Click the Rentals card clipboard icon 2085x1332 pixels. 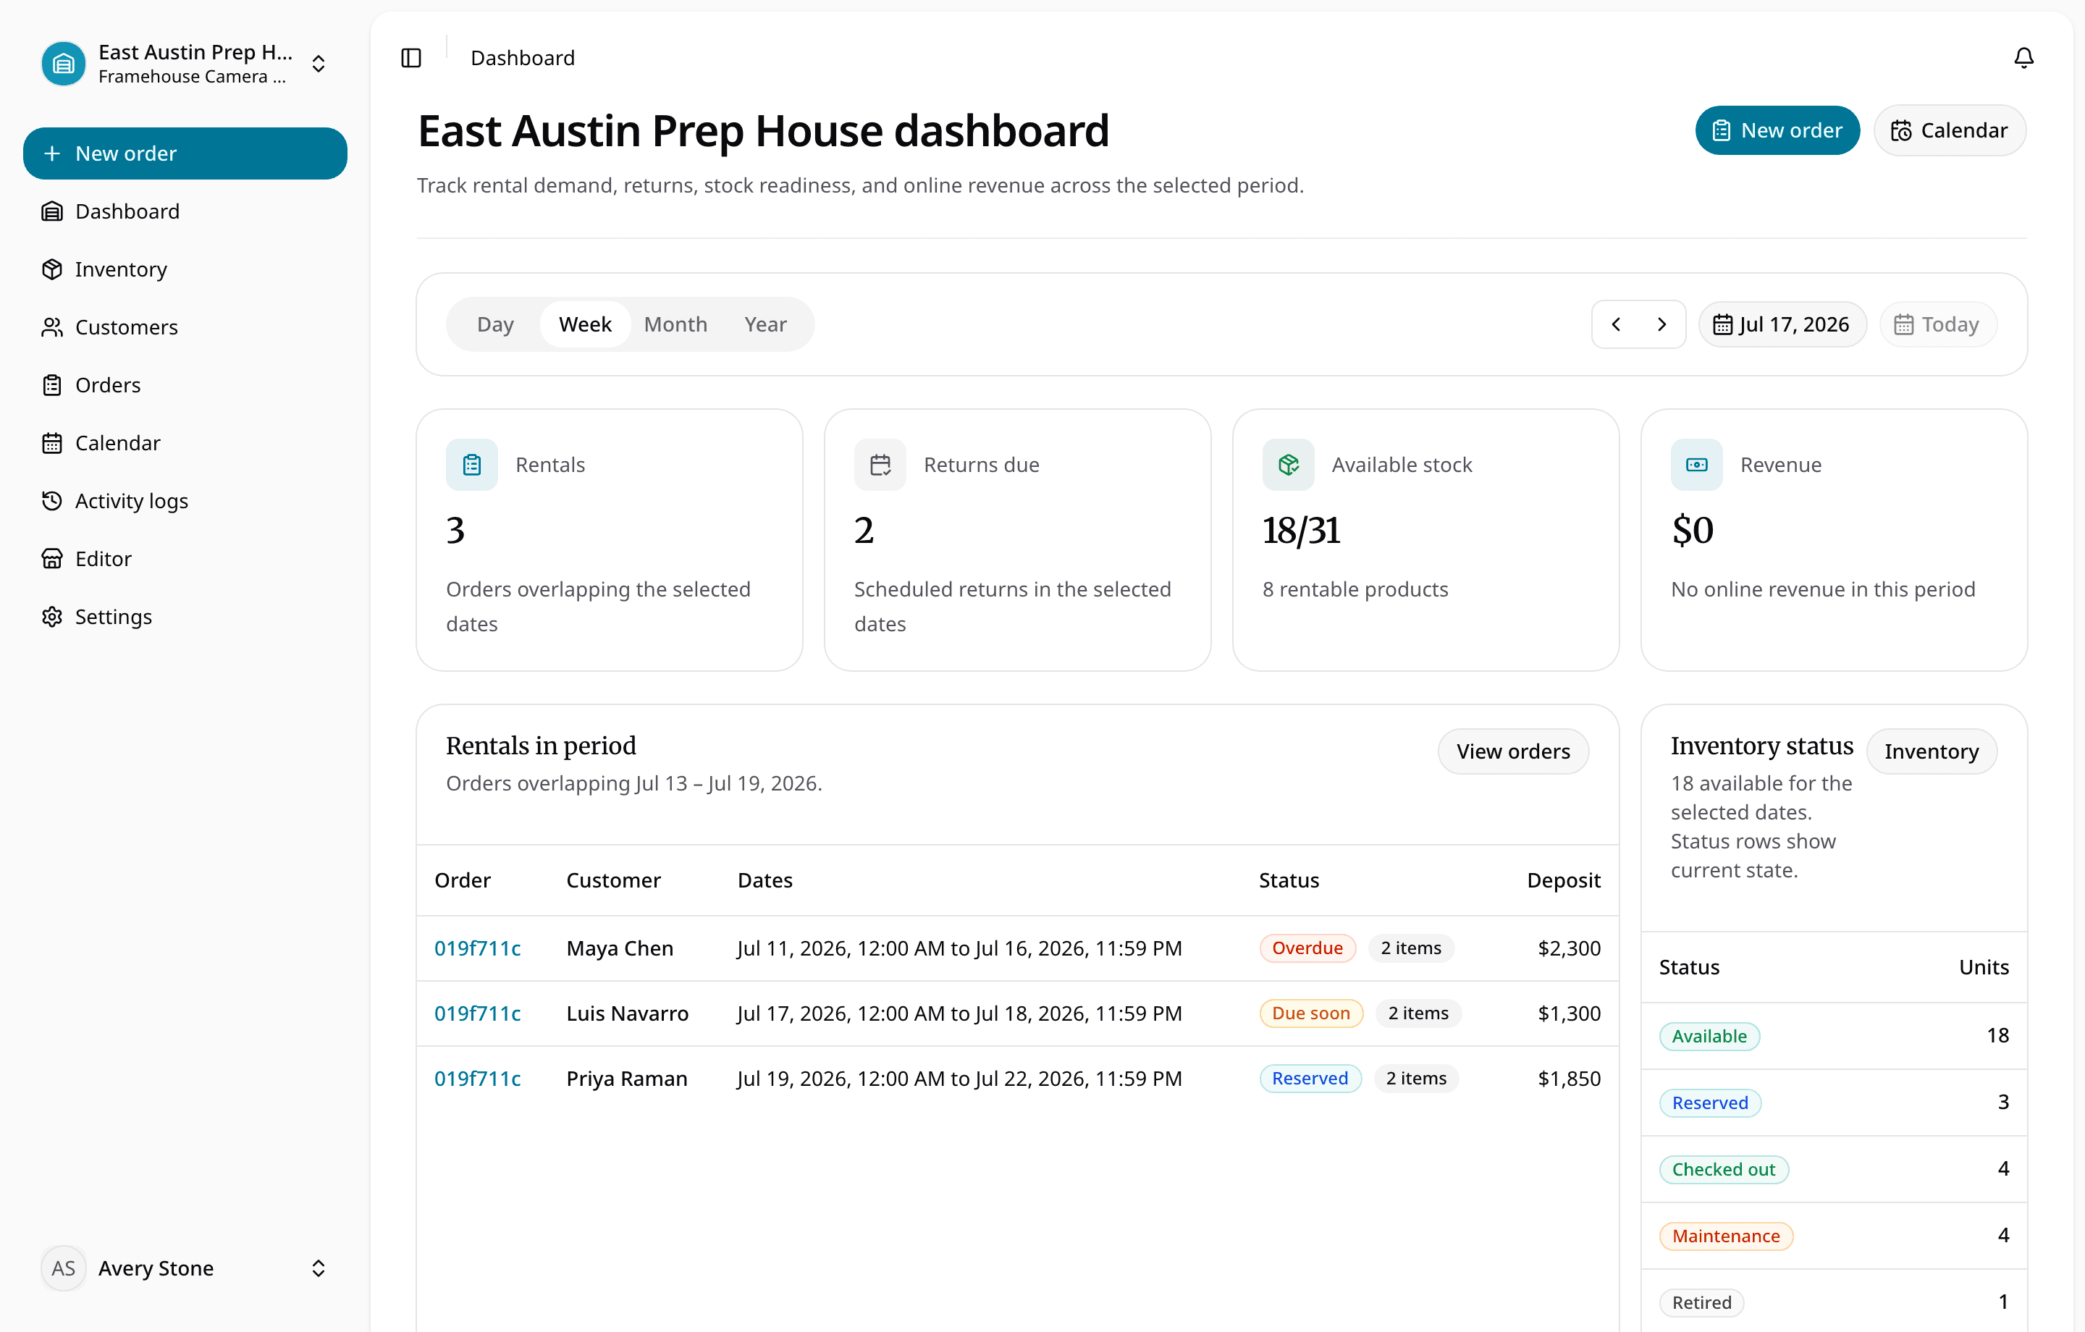click(472, 465)
